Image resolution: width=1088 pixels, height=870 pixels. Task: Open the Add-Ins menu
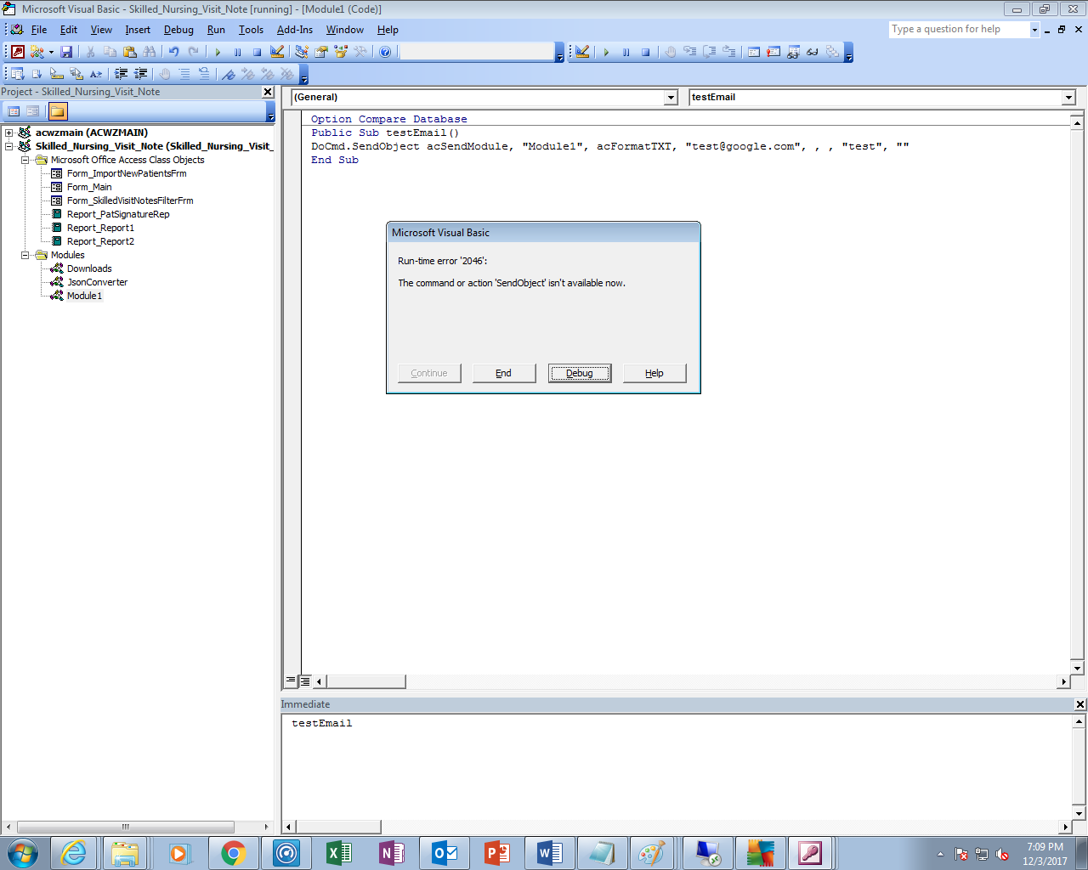(295, 30)
